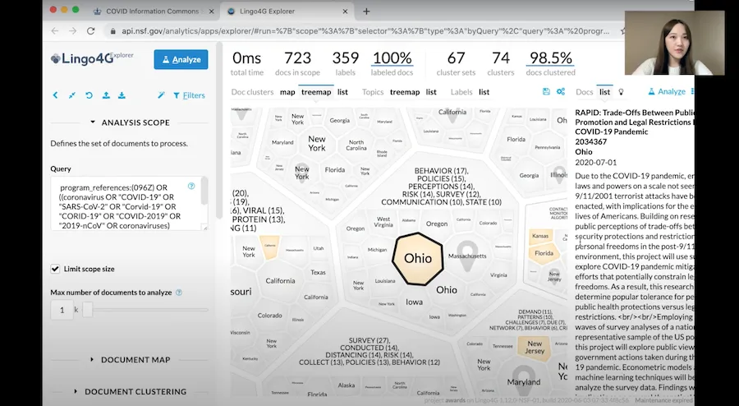Expand the Document Map section
This screenshot has height=406, width=739.
(x=130, y=359)
